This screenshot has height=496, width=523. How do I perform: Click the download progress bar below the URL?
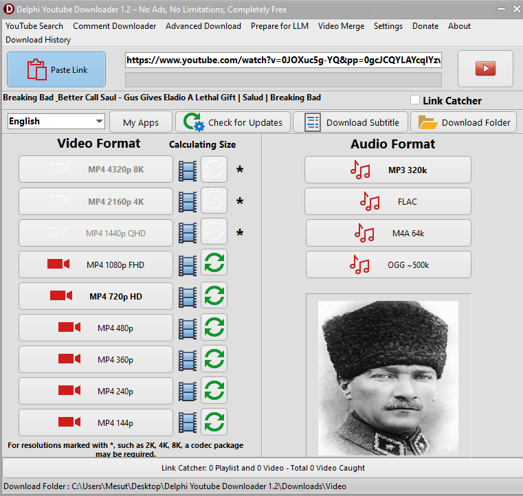click(x=284, y=80)
